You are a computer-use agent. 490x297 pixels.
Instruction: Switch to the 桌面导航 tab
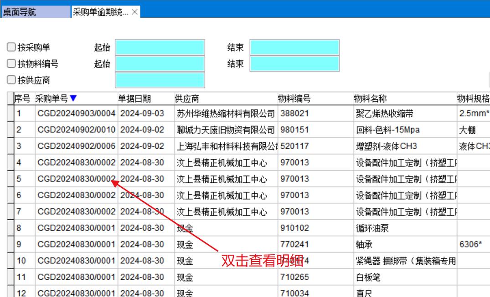pyautogui.click(x=36, y=12)
